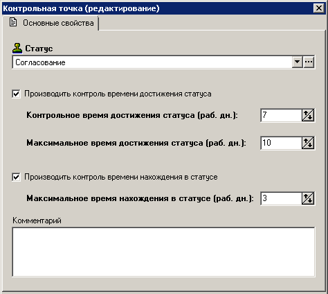This screenshot has width=328, height=294.
Task: Close the Контрольная точка dialog
Action: click(319, 8)
